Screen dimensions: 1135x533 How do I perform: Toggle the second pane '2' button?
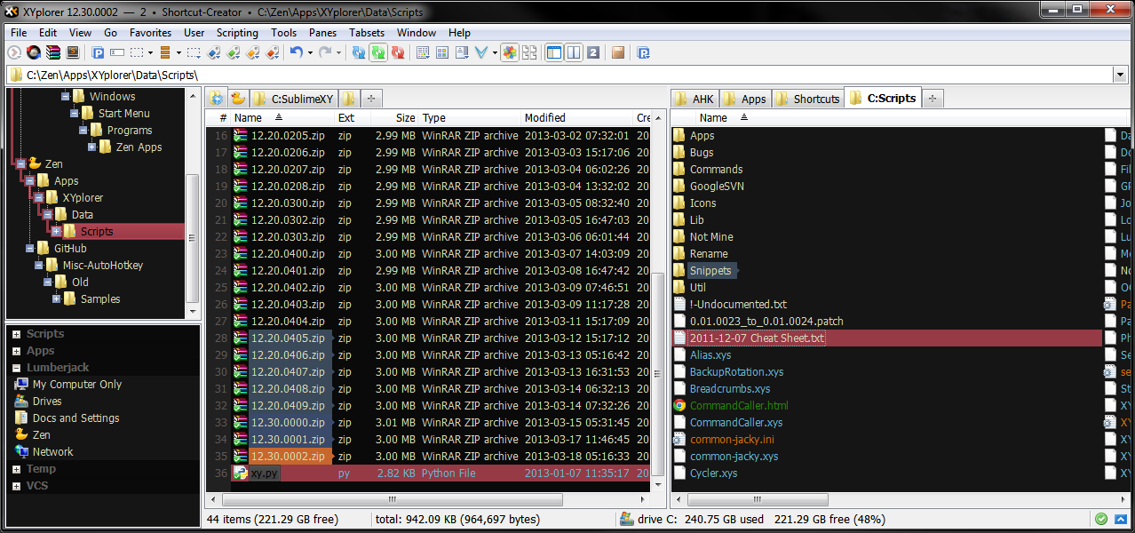click(x=593, y=53)
